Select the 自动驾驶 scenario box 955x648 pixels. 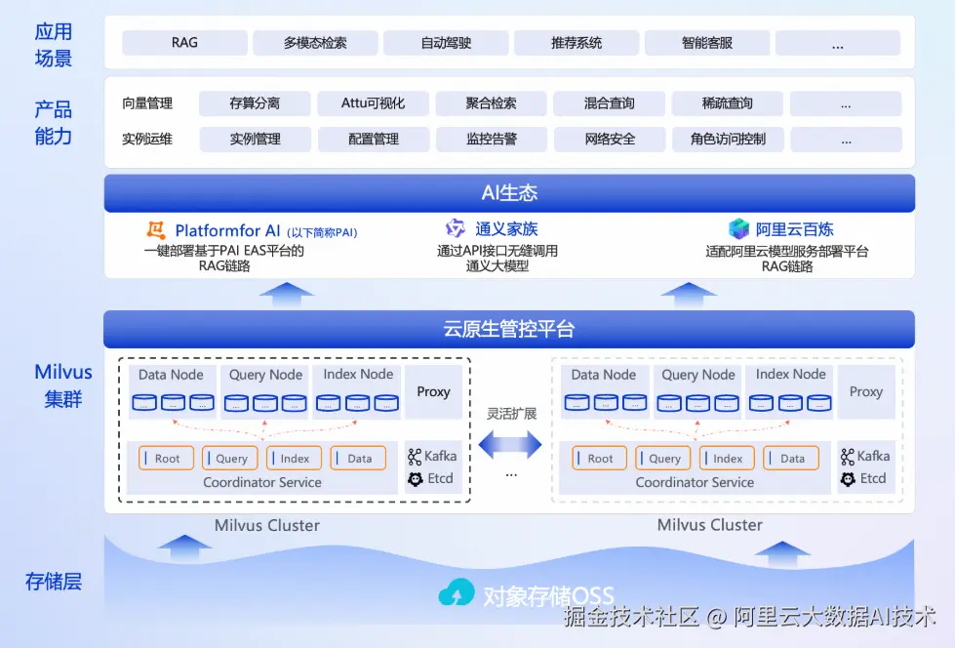[x=446, y=43]
